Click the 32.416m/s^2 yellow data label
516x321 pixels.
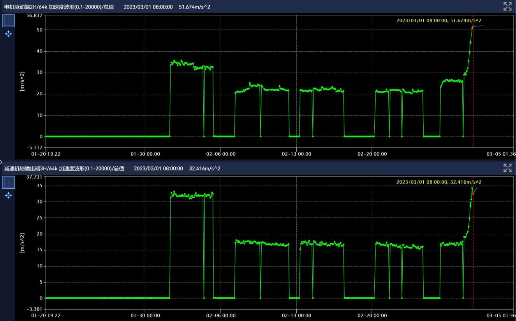coord(439,182)
